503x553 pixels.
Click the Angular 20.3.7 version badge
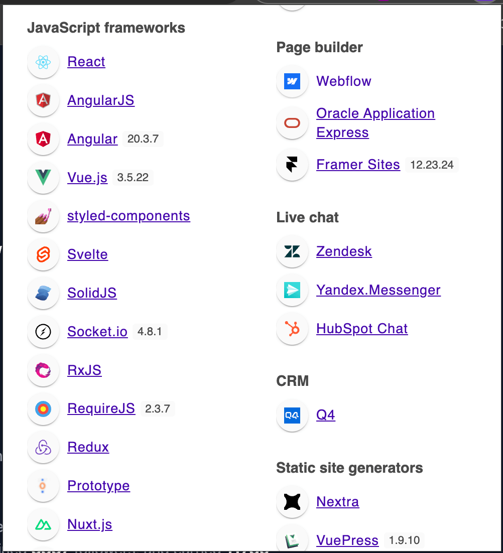(143, 139)
